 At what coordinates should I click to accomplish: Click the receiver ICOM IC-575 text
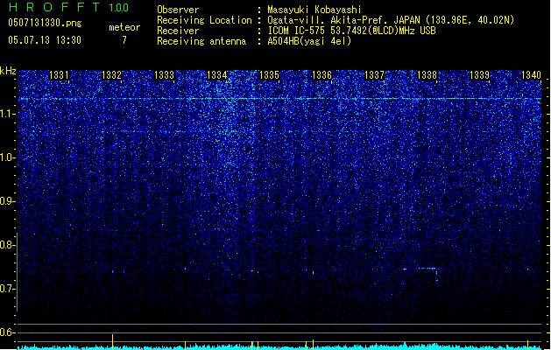352,31
